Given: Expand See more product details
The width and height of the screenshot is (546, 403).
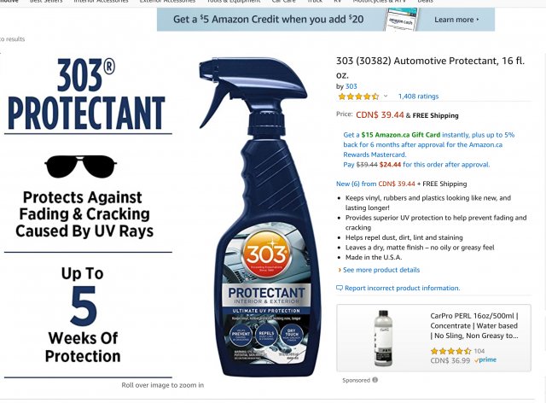Looking at the screenshot, I should pyautogui.click(x=381, y=270).
